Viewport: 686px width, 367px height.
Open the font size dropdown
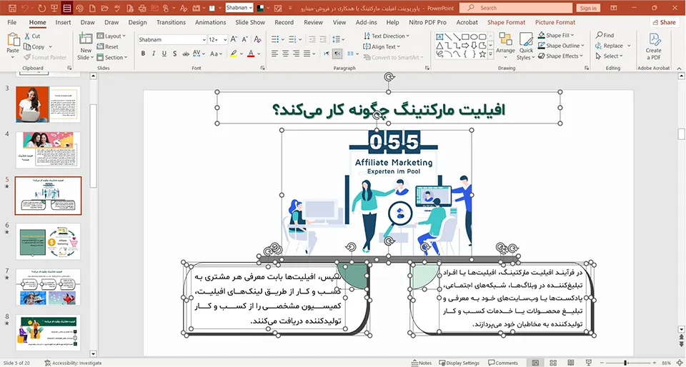224,39
